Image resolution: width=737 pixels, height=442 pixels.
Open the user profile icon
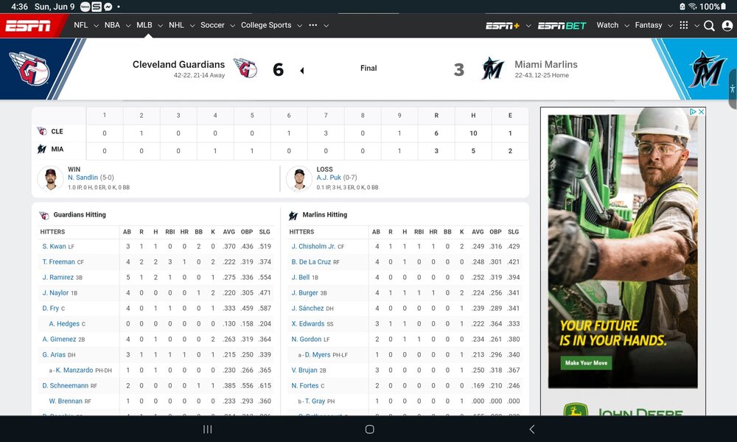727,25
